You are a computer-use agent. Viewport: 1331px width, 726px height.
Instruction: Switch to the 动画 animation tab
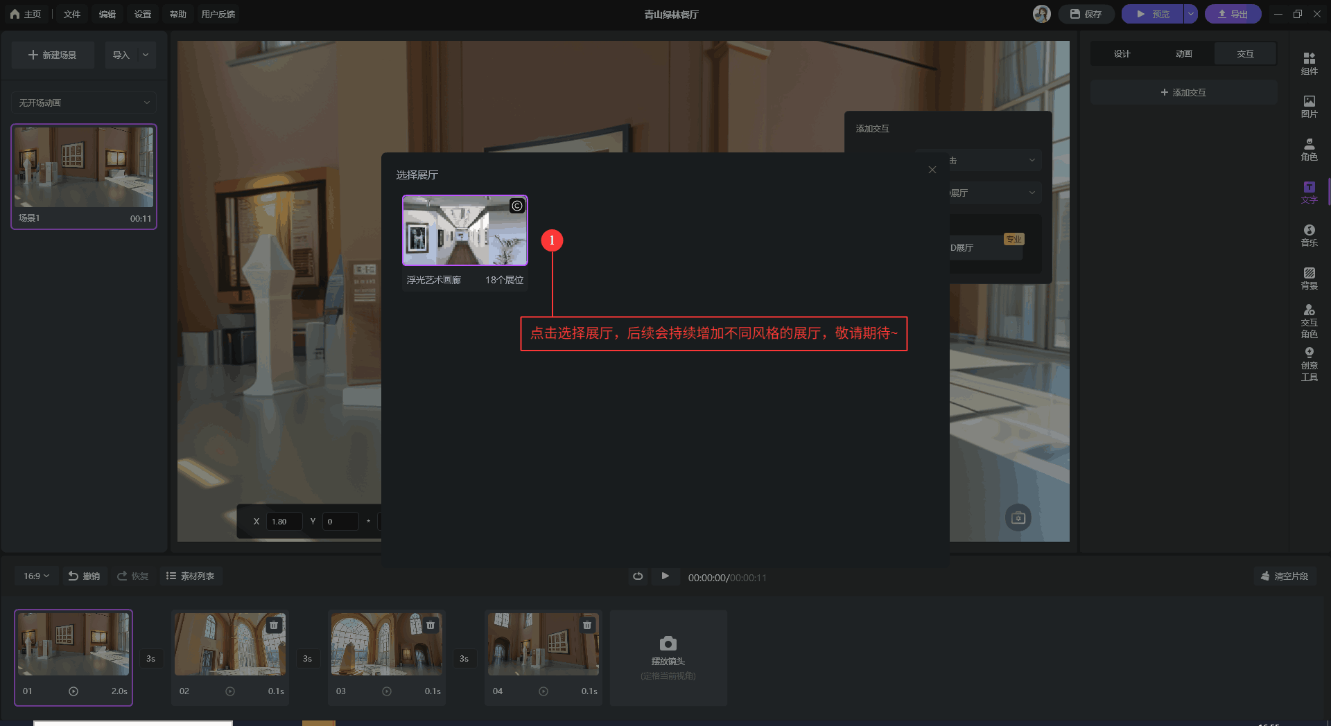(x=1183, y=54)
